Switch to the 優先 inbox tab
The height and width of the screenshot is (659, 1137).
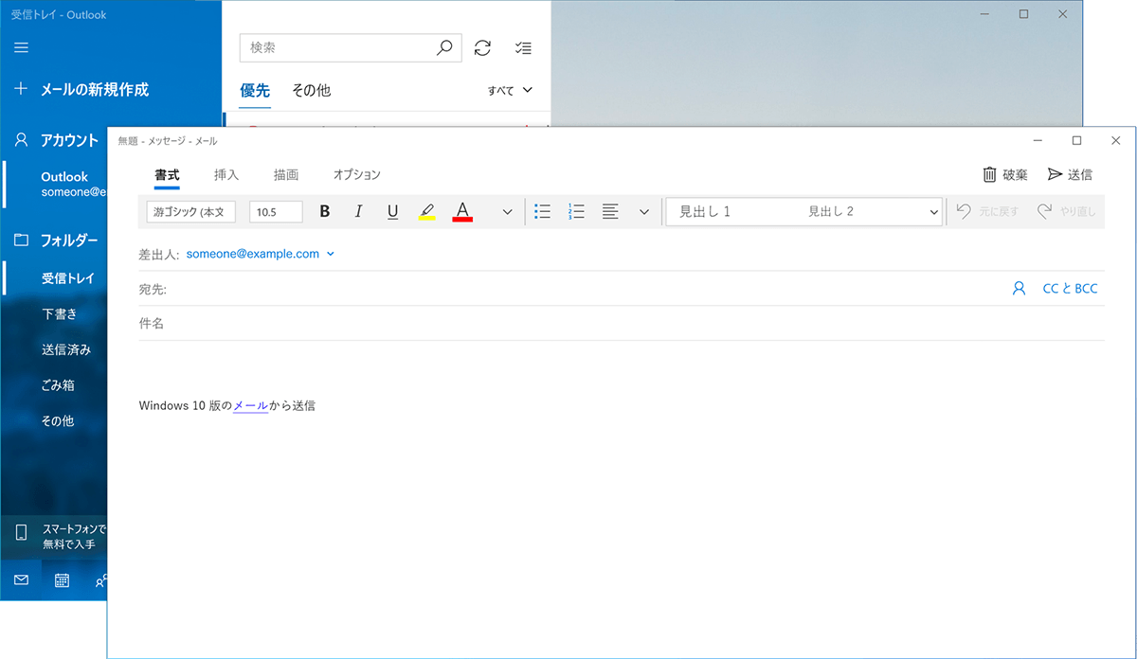[x=255, y=91]
